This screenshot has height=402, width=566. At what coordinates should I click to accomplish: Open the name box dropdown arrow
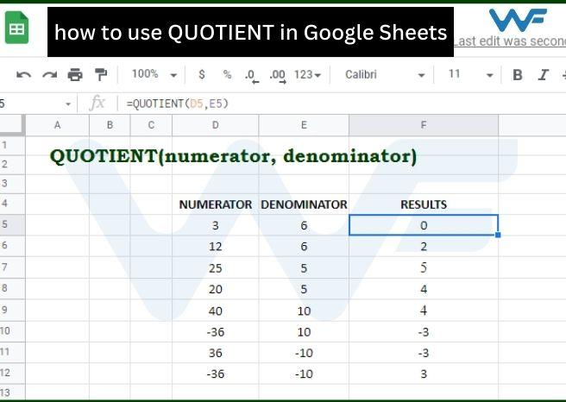(x=68, y=104)
